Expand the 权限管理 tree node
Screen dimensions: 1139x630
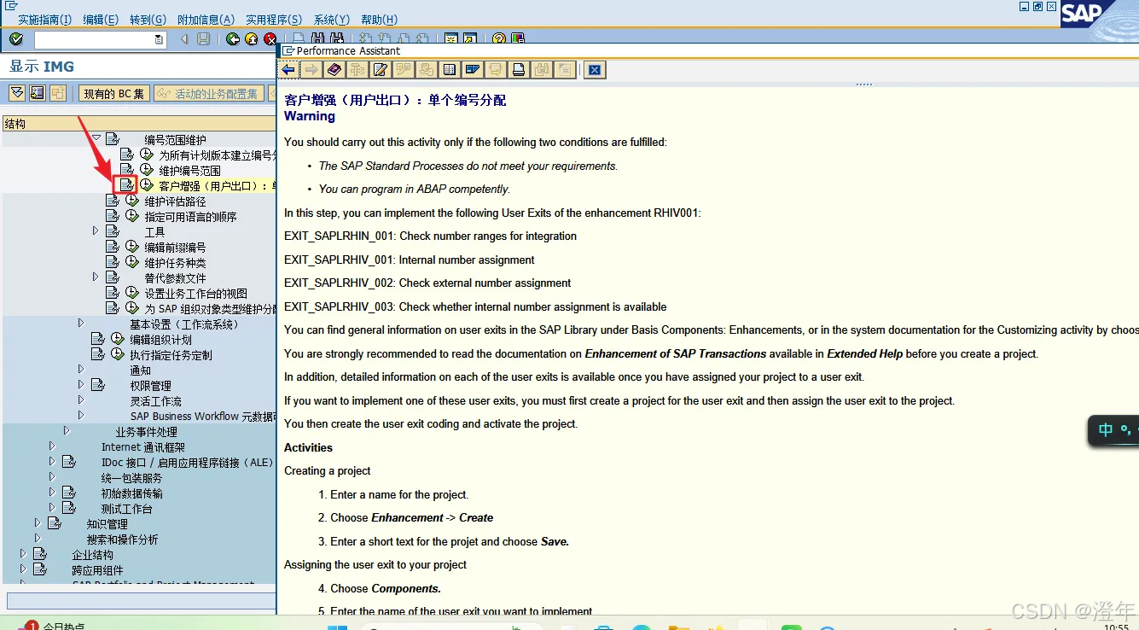[81, 385]
